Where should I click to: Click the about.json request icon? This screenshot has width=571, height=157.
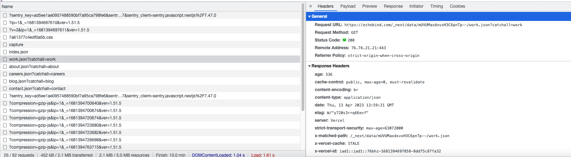(x=5, y=67)
